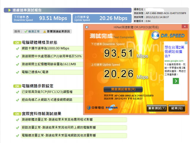Select the row 迴路流量正常-測速結果未受其他同時上網的電腦影響
This screenshot has height=143, width=190.
pyautogui.click(x=74, y=128)
